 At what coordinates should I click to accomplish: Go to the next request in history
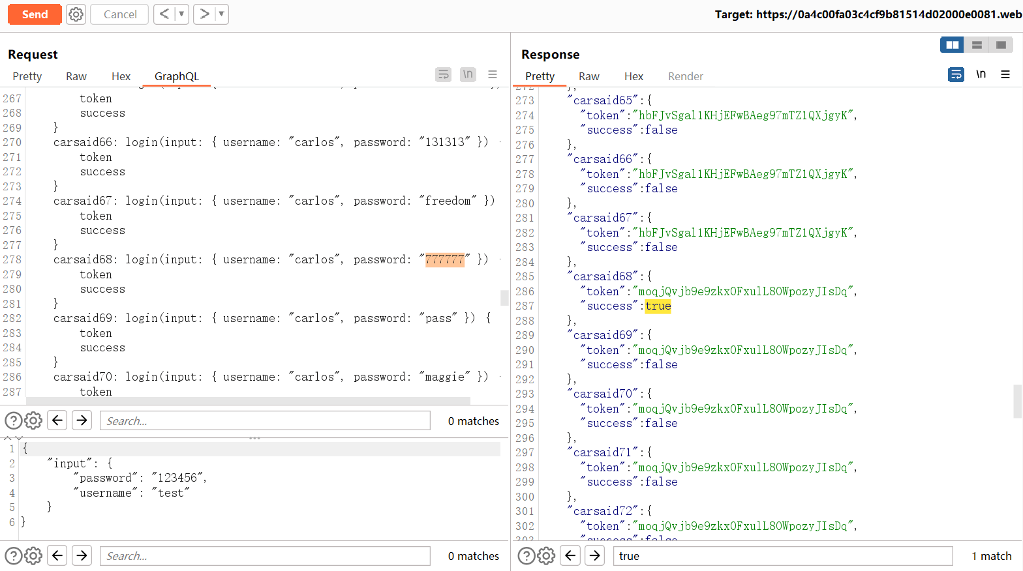204,14
